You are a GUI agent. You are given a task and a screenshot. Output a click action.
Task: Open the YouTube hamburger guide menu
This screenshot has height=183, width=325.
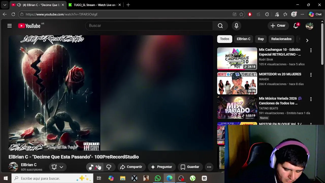click(x=9, y=26)
